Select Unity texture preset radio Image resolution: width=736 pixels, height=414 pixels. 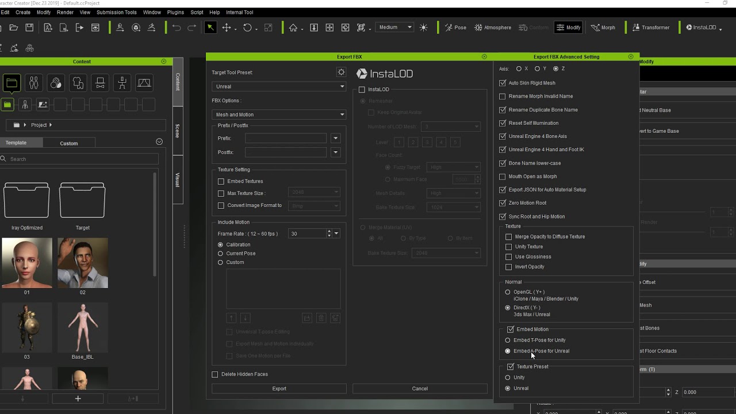[508, 378]
